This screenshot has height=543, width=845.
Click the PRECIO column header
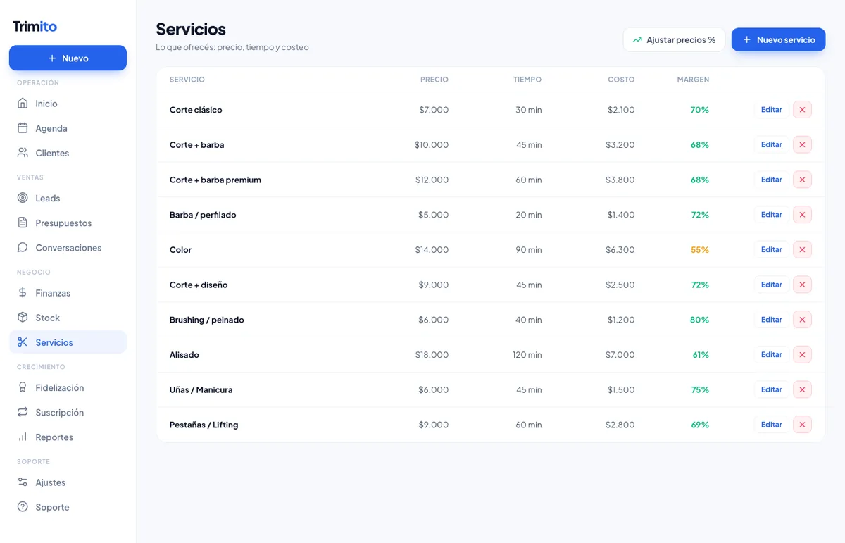(x=434, y=80)
